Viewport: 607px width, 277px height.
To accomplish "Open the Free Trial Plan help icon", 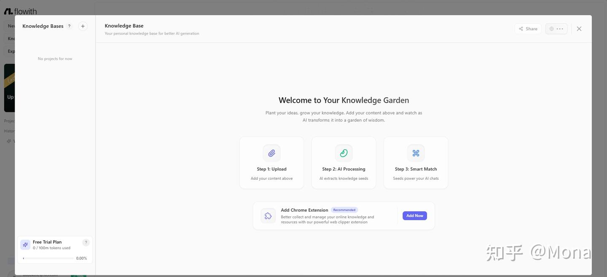I will 86,242.
